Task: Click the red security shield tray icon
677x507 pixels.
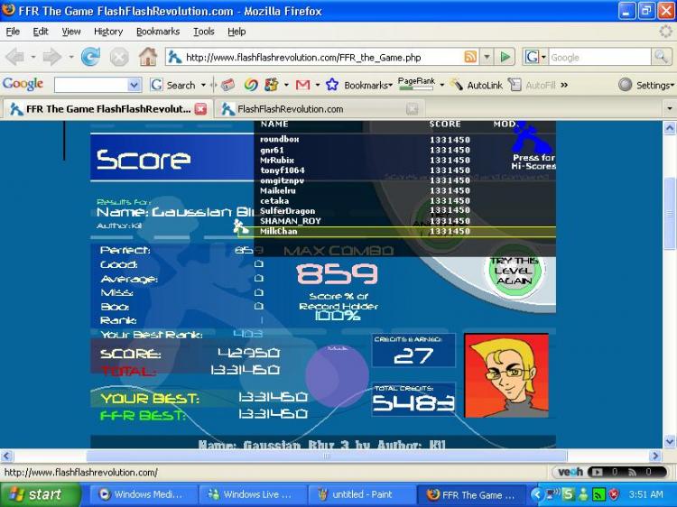Action: 614,494
